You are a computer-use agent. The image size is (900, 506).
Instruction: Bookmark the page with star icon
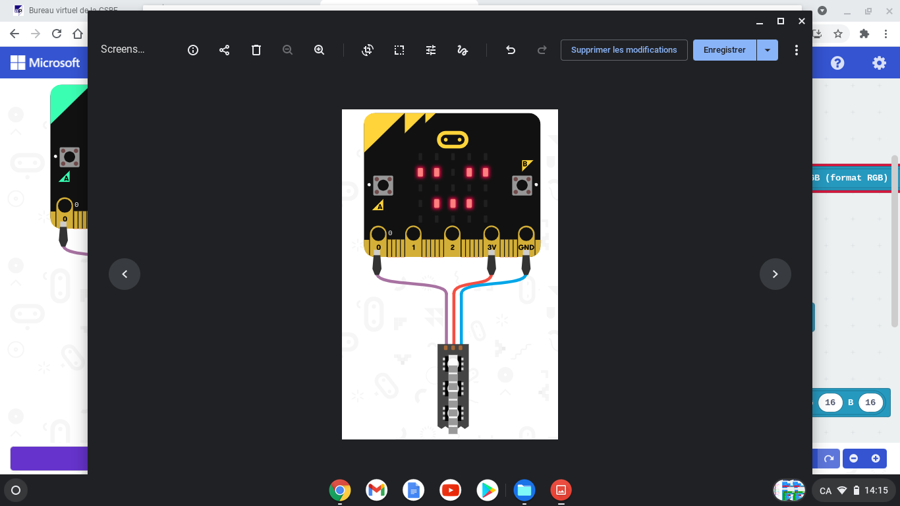[x=838, y=34]
